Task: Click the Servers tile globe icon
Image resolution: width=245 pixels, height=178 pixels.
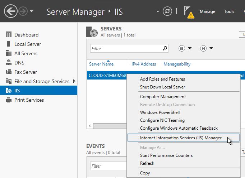Action: 92,32
